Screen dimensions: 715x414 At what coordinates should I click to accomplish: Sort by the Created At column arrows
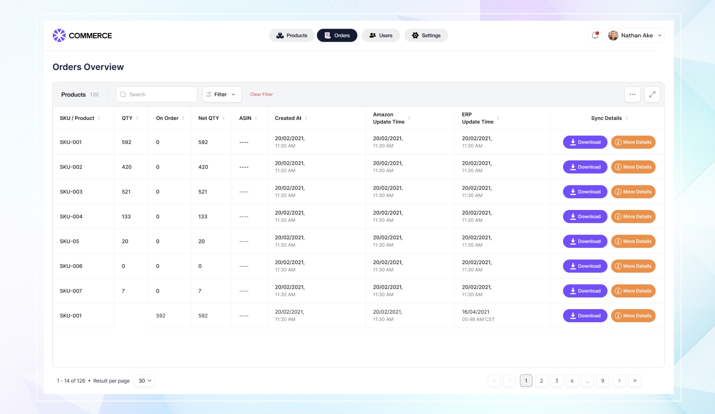coord(306,118)
